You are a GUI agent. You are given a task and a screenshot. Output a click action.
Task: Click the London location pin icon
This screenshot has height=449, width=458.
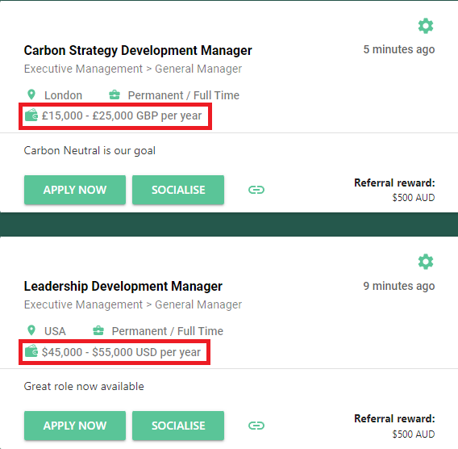point(31,94)
